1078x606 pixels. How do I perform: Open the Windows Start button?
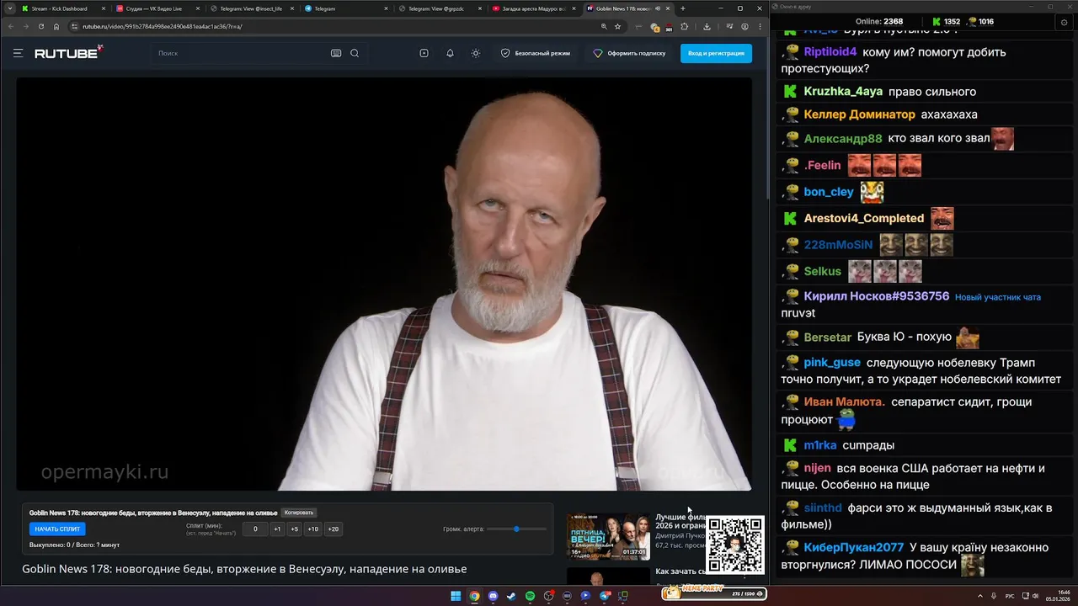pos(456,596)
